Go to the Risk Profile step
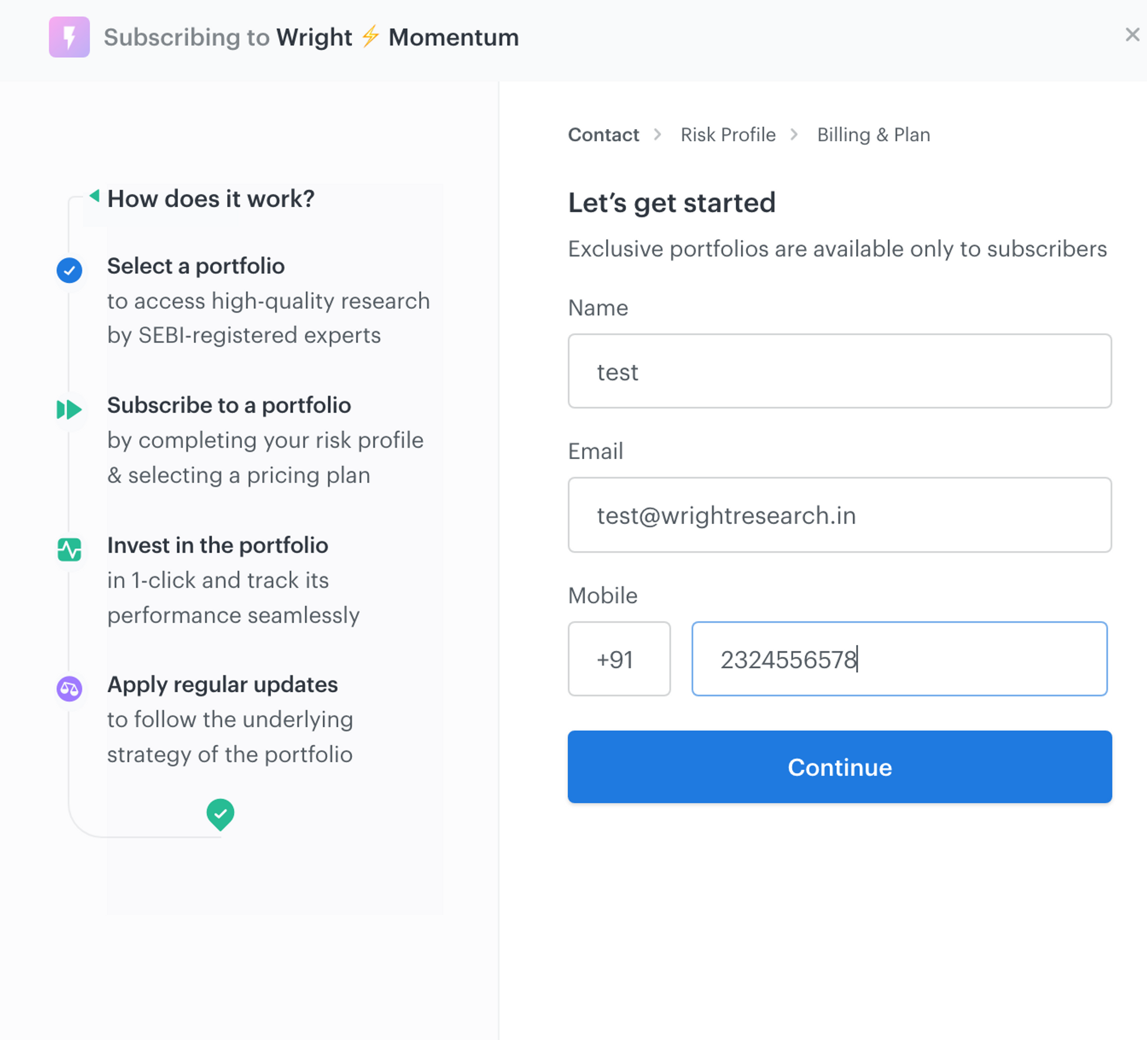The height and width of the screenshot is (1040, 1147). coord(728,135)
